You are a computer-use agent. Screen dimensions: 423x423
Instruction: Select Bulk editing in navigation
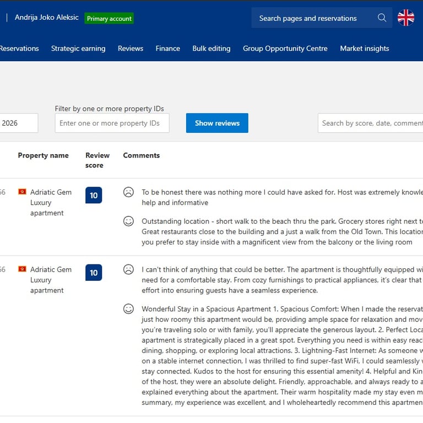pyautogui.click(x=211, y=48)
